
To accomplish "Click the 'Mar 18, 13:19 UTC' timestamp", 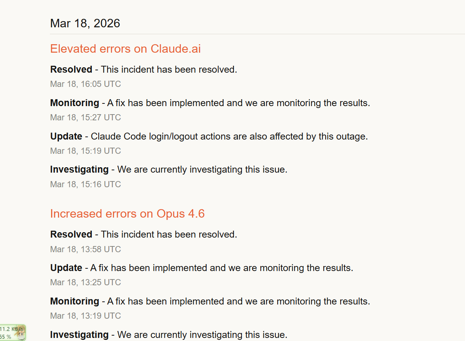I will [x=86, y=316].
